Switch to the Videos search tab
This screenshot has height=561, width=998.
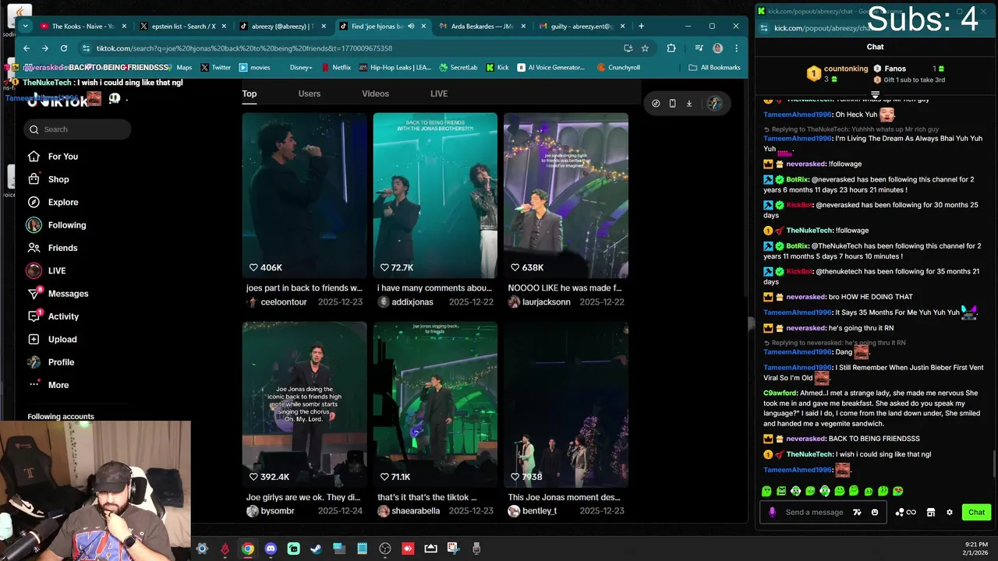(x=375, y=93)
